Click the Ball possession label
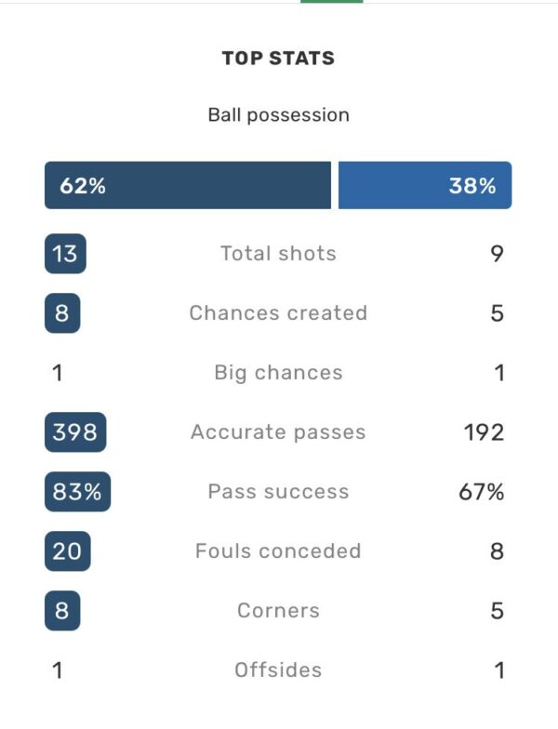Screen dimensions: 558x729 (x=278, y=115)
